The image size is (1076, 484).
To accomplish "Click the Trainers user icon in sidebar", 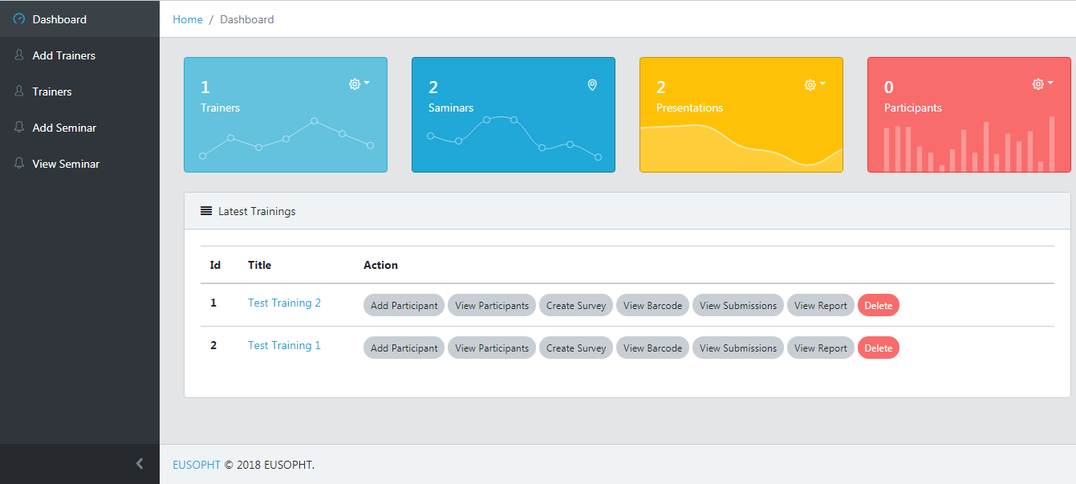I will click(x=19, y=92).
